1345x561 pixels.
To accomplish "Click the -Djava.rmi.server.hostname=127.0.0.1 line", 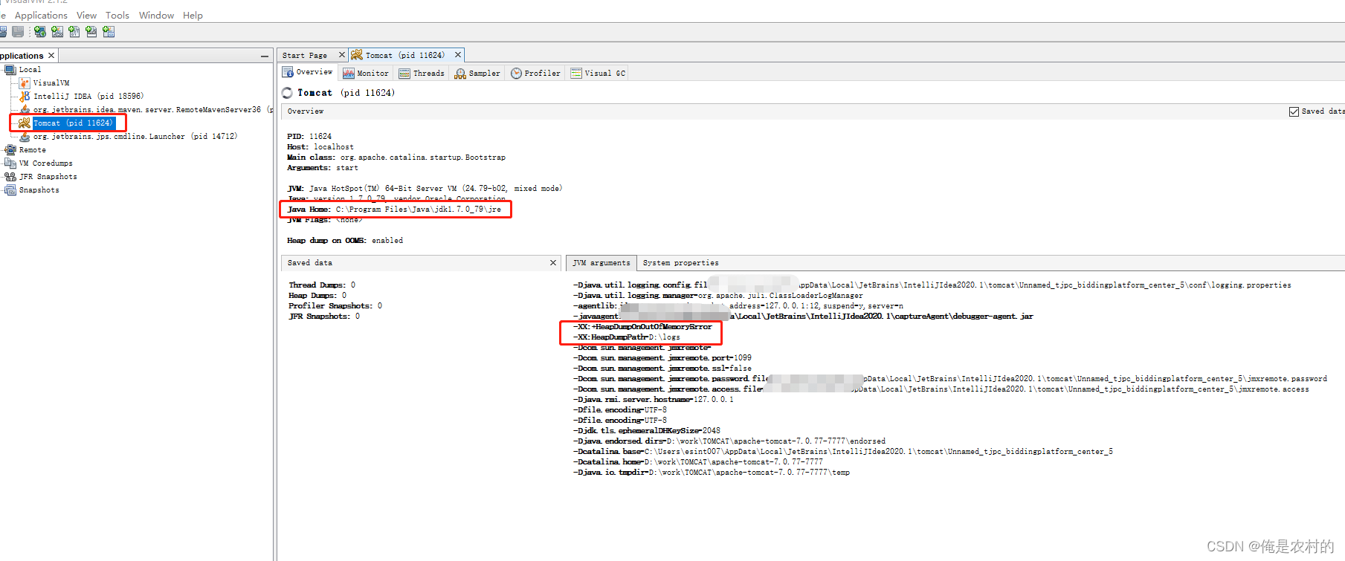I will [653, 400].
